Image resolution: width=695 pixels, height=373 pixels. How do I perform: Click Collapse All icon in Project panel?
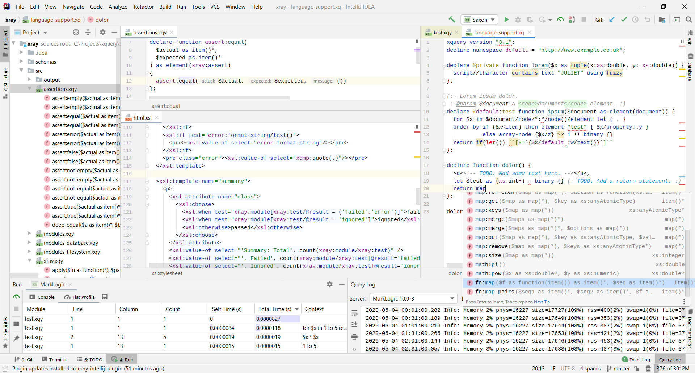point(88,32)
